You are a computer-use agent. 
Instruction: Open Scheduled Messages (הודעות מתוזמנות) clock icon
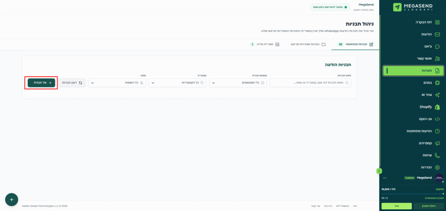pyautogui.click(x=437, y=131)
